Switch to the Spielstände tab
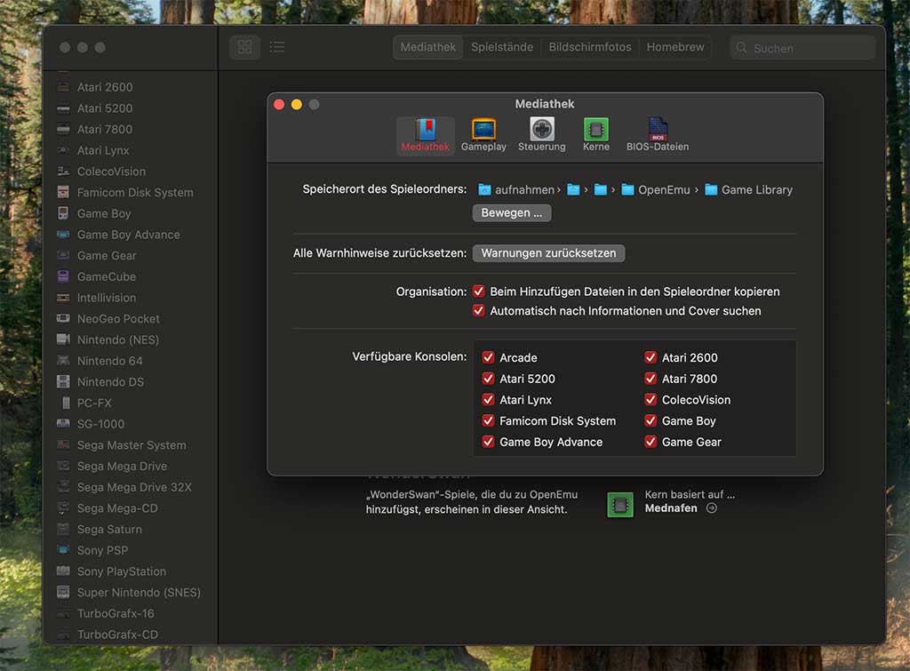This screenshot has width=910, height=671. [502, 47]
